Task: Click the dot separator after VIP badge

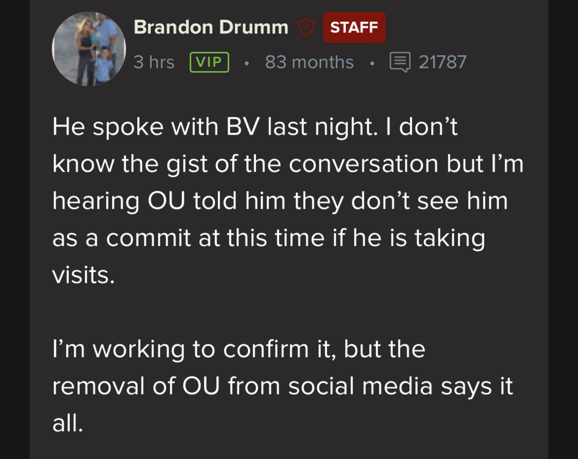Action: click(x=246, y=62)
